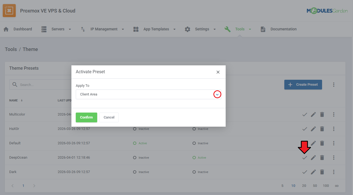Screen dimensions: 353x195
Task: Click the trash icon for Multicolor preset
Action: coord(322,114)
